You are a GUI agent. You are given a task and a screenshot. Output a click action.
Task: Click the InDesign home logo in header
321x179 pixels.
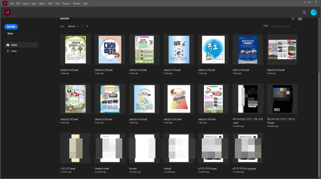pyautogui.click(x=7, y=12)
